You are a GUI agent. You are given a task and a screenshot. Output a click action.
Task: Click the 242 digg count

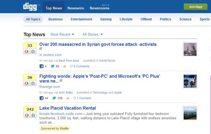(x=30, y=109)
